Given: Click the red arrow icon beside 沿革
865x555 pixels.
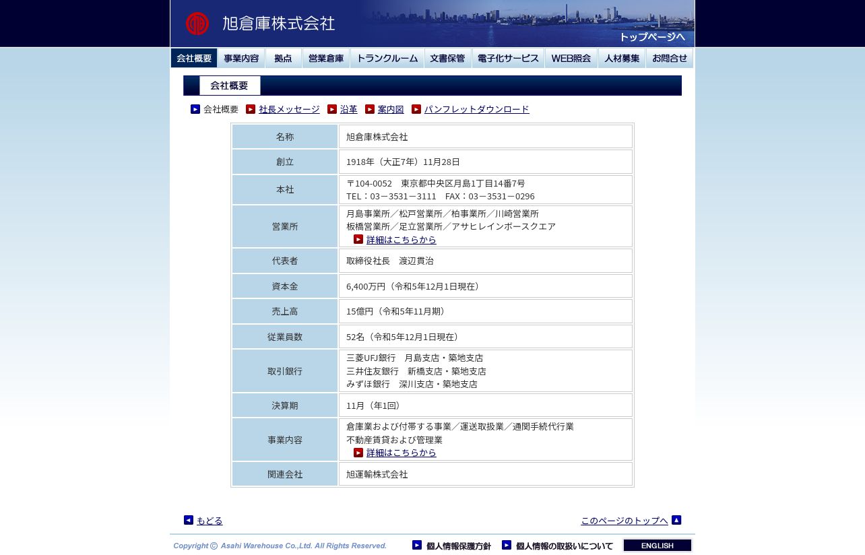Looking at the screenshot, I should [332, 109].
